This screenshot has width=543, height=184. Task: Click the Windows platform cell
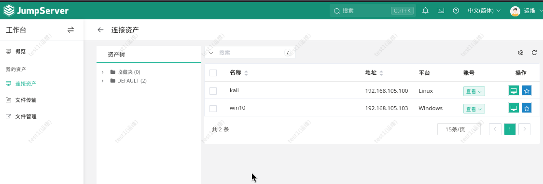pos(431,108)
